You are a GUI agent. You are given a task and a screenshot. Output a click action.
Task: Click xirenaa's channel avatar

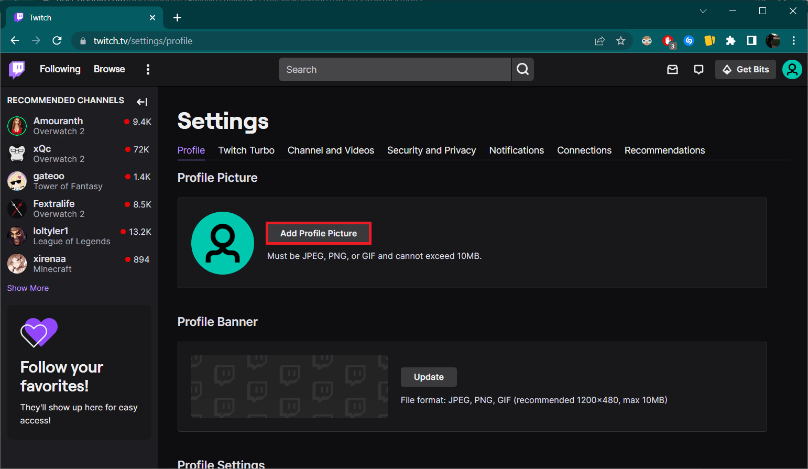coord(17,264)
